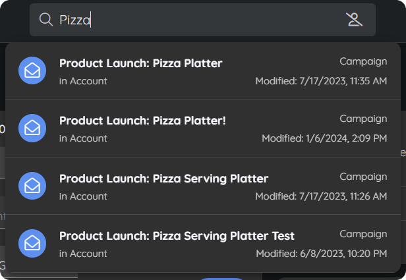Click the envelope icon beside Pizza Platter! result
Screen dimensions: 406x280
pyautogui.click(x=32, y=128)
